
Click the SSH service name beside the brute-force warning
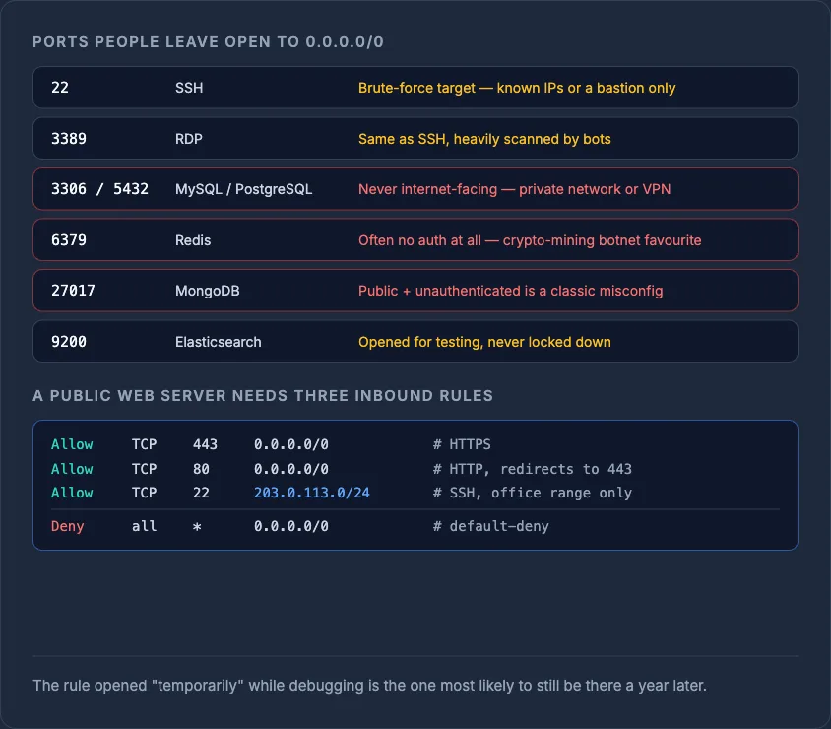(189, 88)
